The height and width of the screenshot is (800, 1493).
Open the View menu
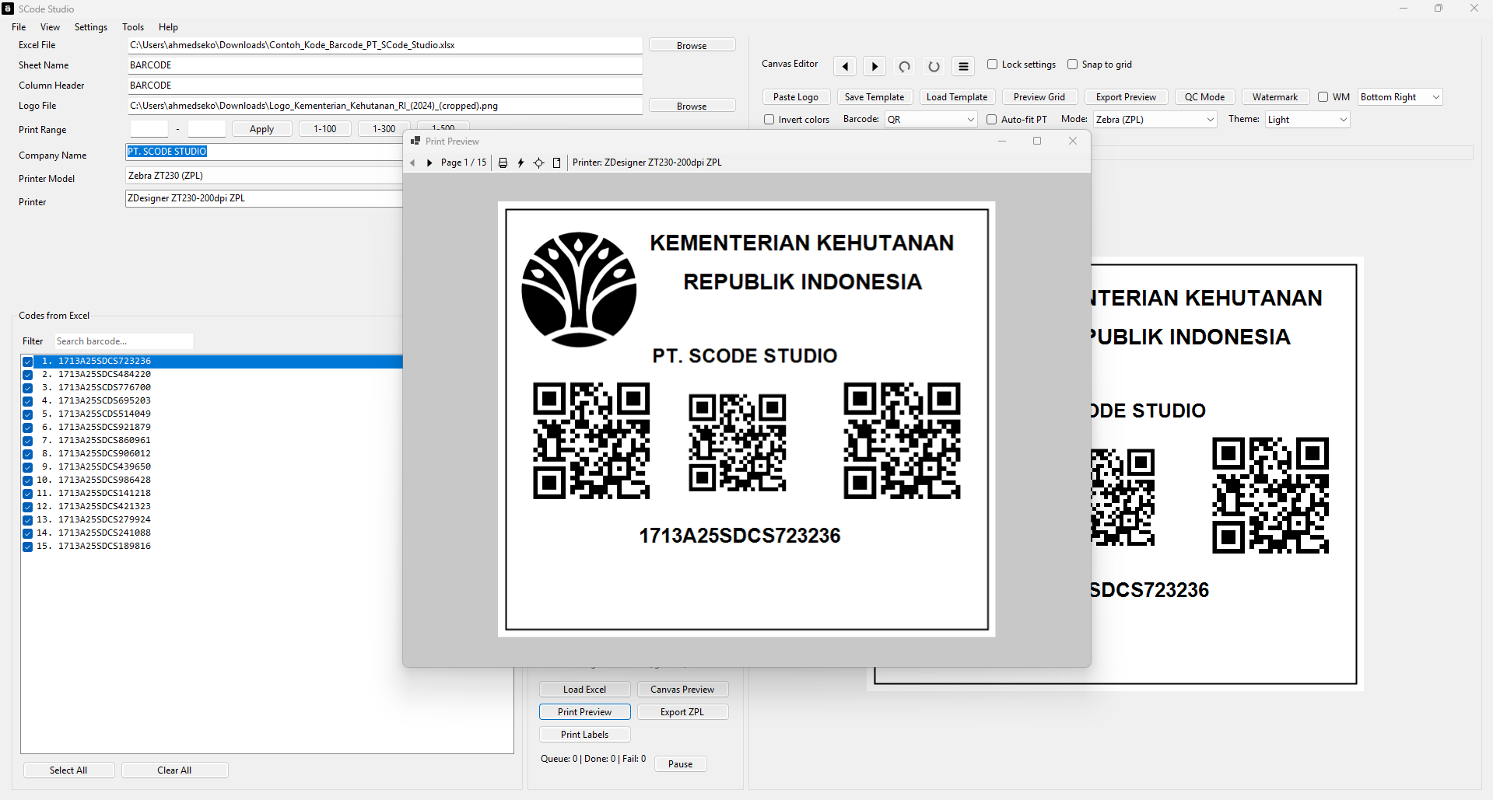tap(50, 27)
